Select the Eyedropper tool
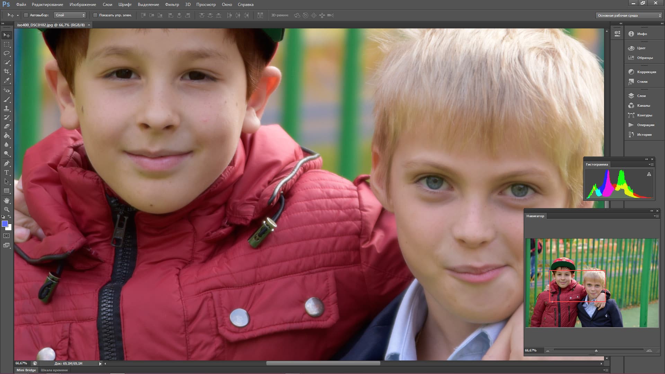 click(x=7, y=80)
